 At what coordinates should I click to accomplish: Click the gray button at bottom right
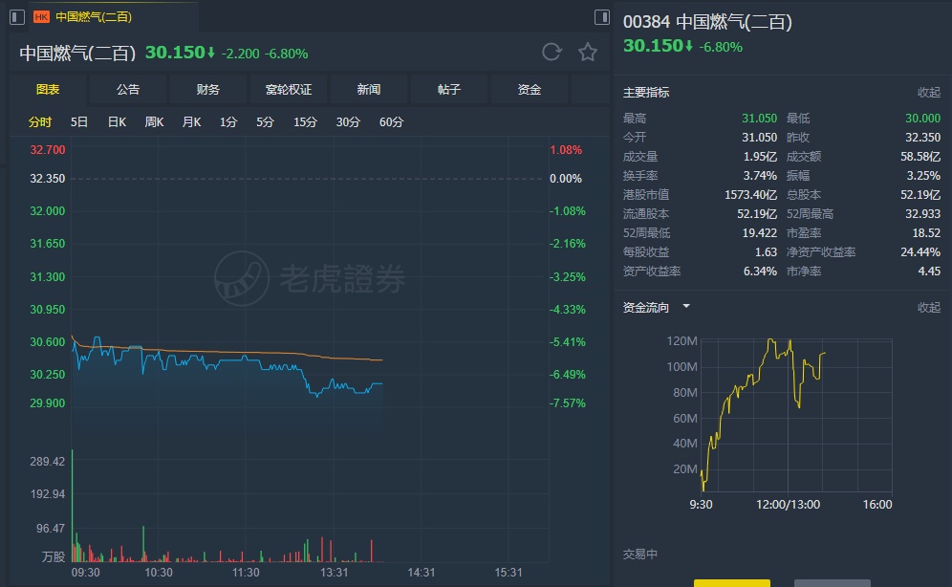(833, 583)
